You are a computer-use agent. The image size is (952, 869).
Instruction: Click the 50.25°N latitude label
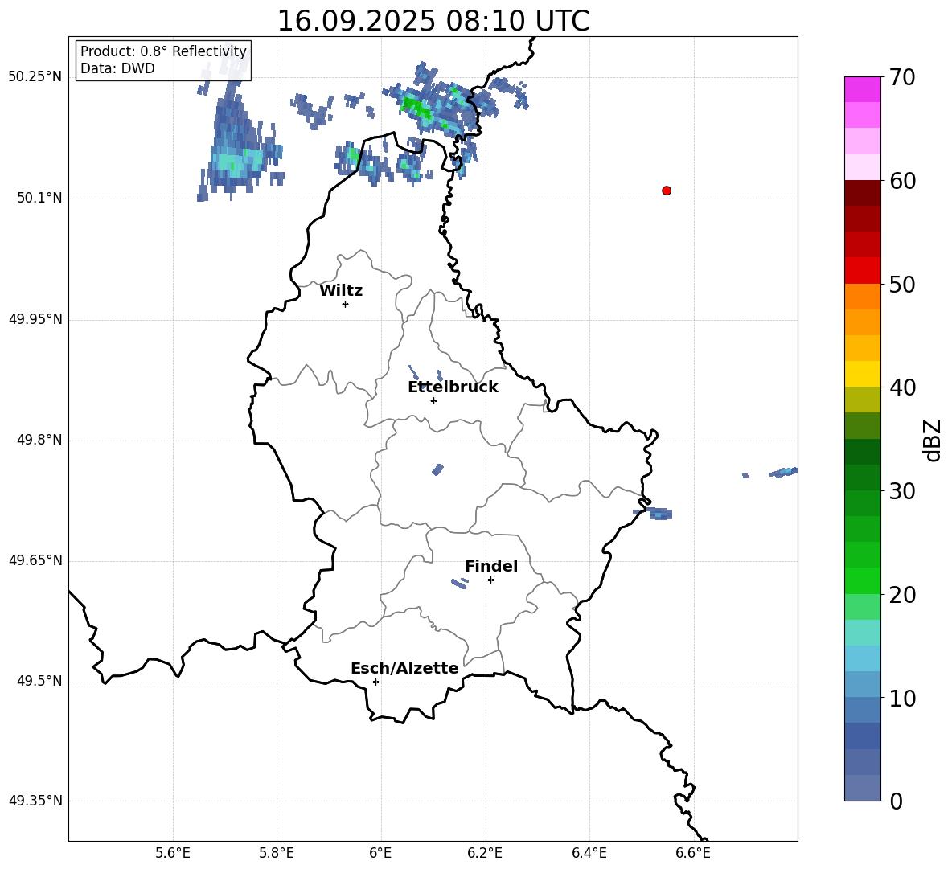[x=35, y=77]
